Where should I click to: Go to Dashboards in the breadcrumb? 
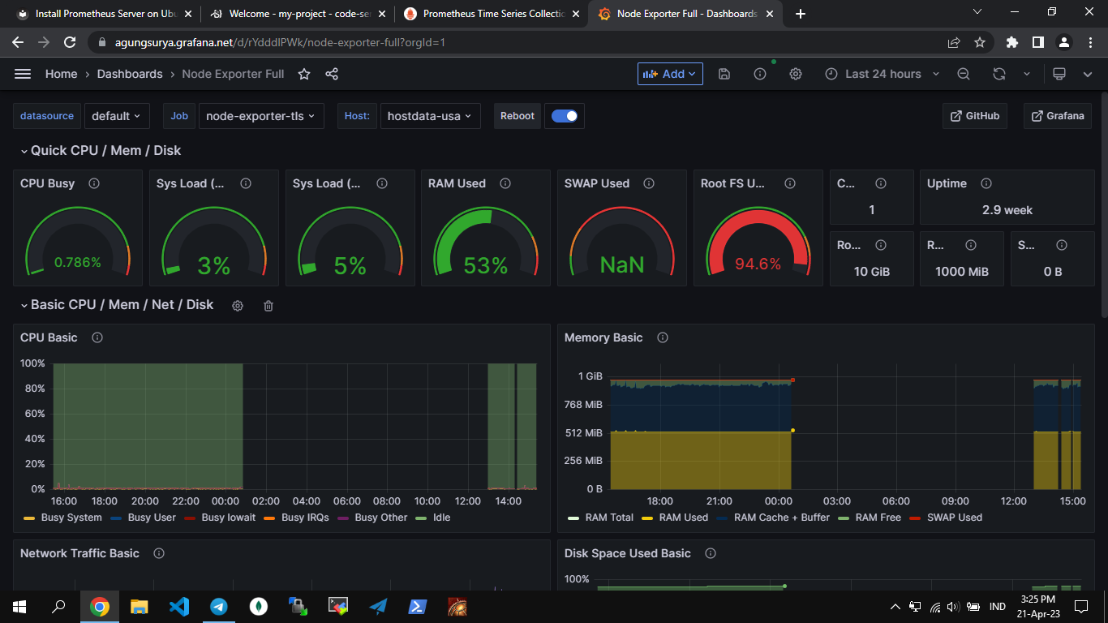(x=130, y=74)
